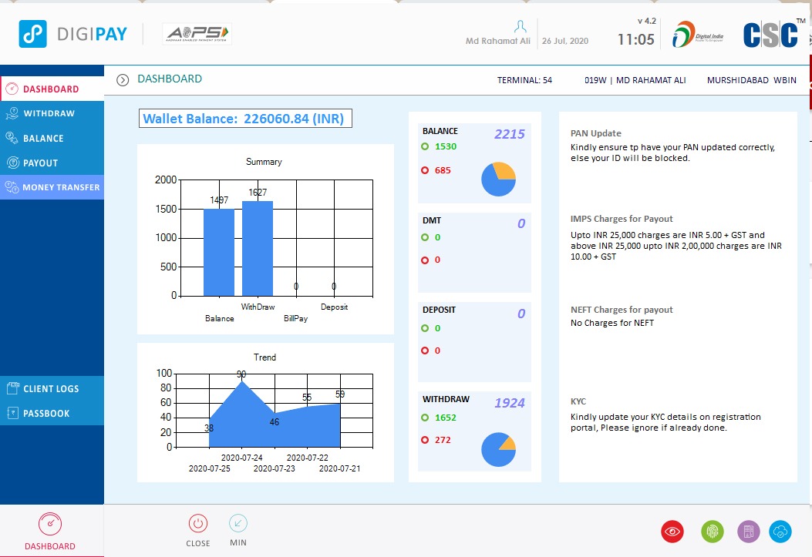Click the Balance pie chart
The image size is (812, 557).
[498, 179]
